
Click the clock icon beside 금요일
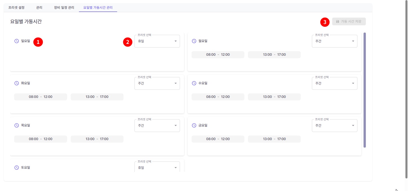(194, 125)
